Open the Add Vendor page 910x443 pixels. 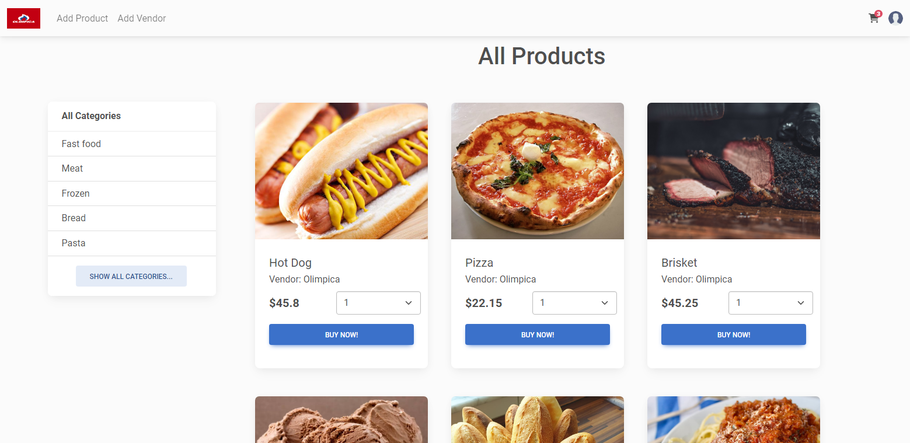click(x=142, y=18)
